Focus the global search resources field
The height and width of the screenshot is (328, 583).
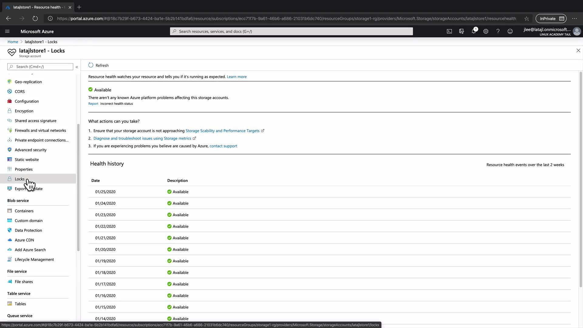tap(291, 31)
